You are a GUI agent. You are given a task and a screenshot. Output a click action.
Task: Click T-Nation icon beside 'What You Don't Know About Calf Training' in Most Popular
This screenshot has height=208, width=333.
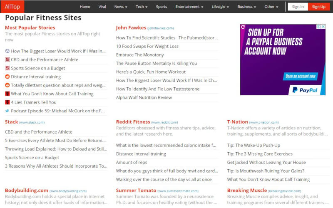tap(7, 94)
